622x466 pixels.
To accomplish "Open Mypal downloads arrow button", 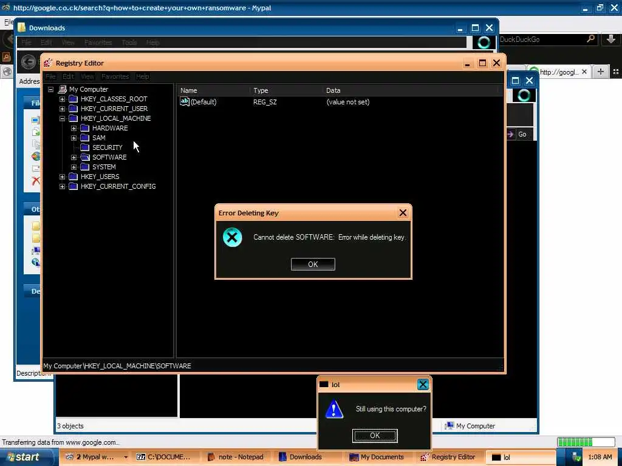I will (611, 39).
